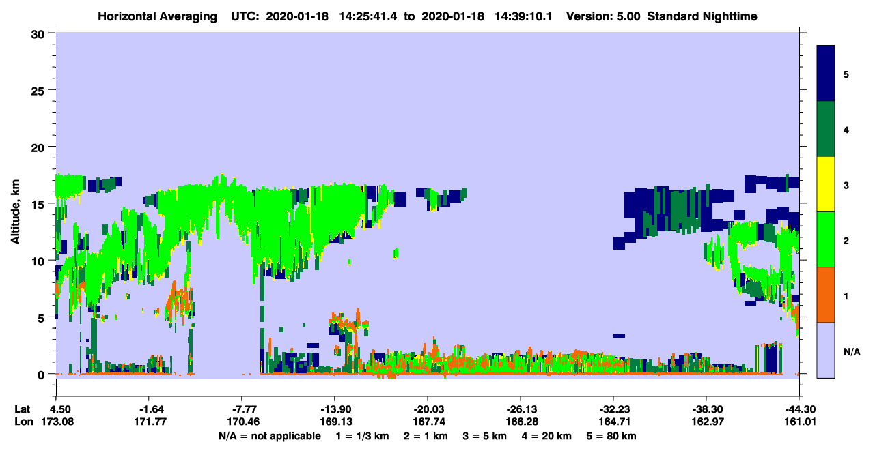Click the lavender N/A legend swatch

826,350
